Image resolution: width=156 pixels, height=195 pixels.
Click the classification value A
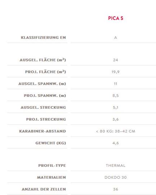(115, 38)
